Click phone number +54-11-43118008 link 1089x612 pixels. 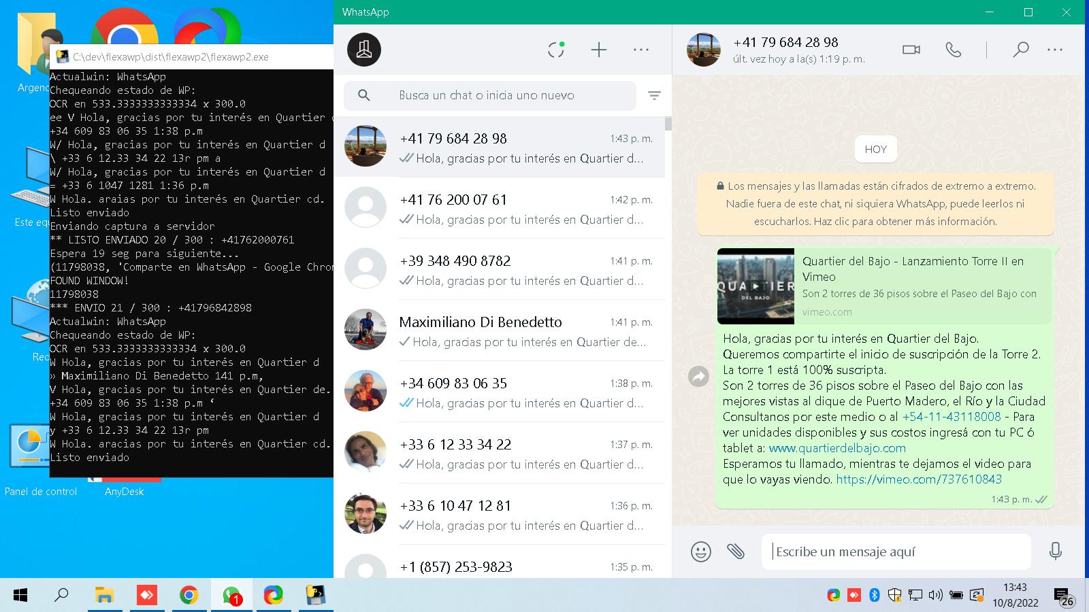click(x=952, y=417)
